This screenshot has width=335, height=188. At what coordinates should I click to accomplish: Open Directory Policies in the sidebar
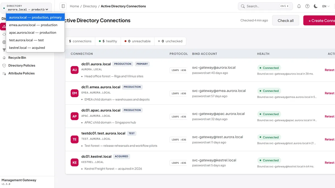tap(22, 65)
